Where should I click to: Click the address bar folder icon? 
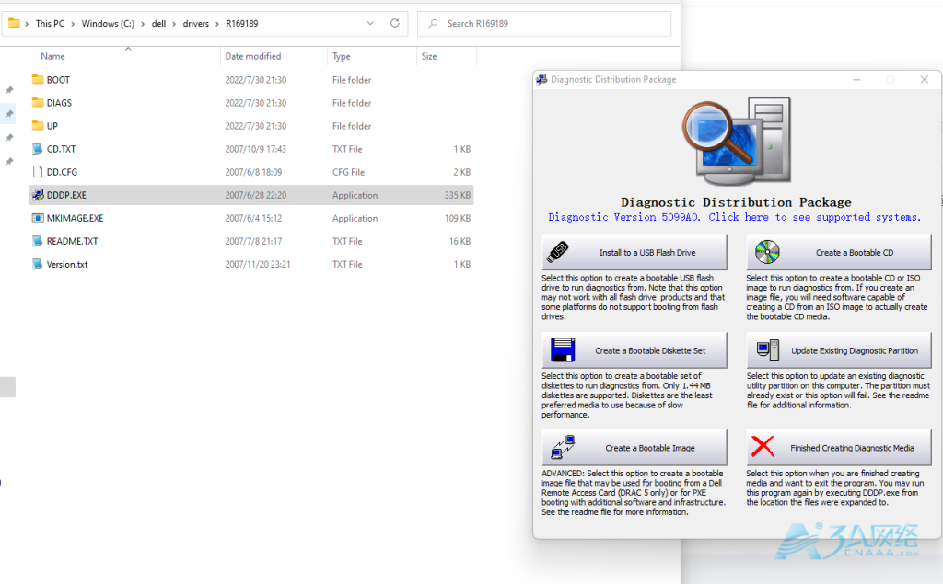[14, 23]
